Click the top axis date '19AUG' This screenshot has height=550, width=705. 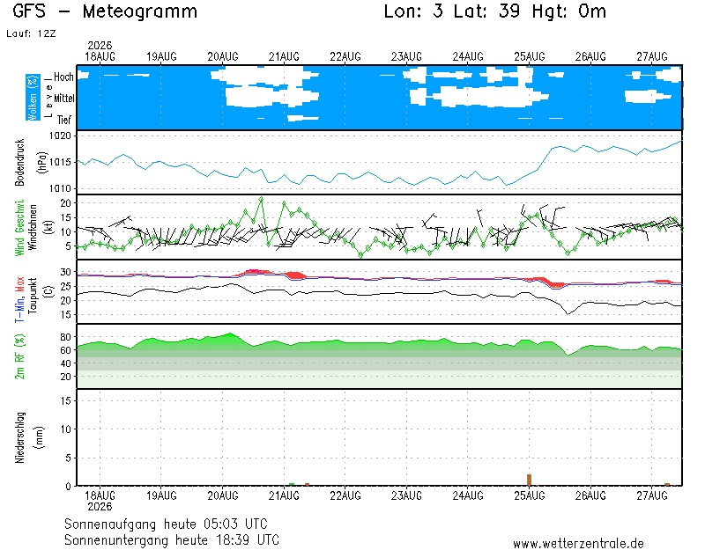pyautogui.click(x=161, y=56)
